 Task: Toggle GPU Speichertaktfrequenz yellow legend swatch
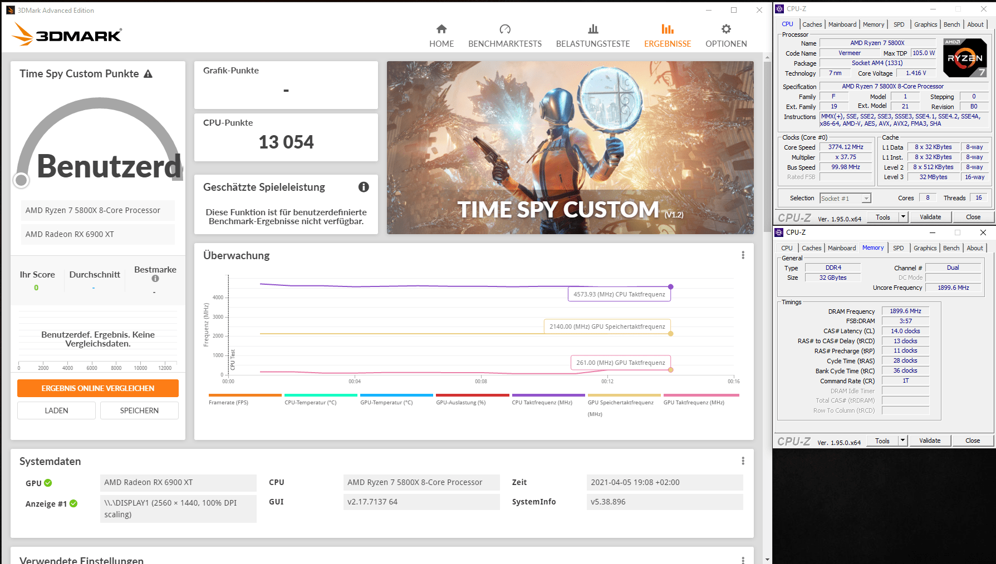coord(624,395)
